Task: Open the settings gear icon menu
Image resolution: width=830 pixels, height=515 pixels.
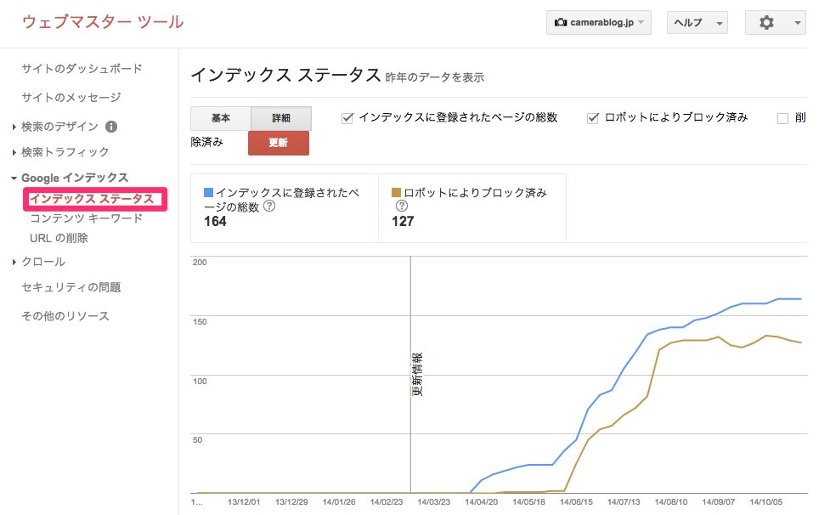Action: tap(775, 23)
